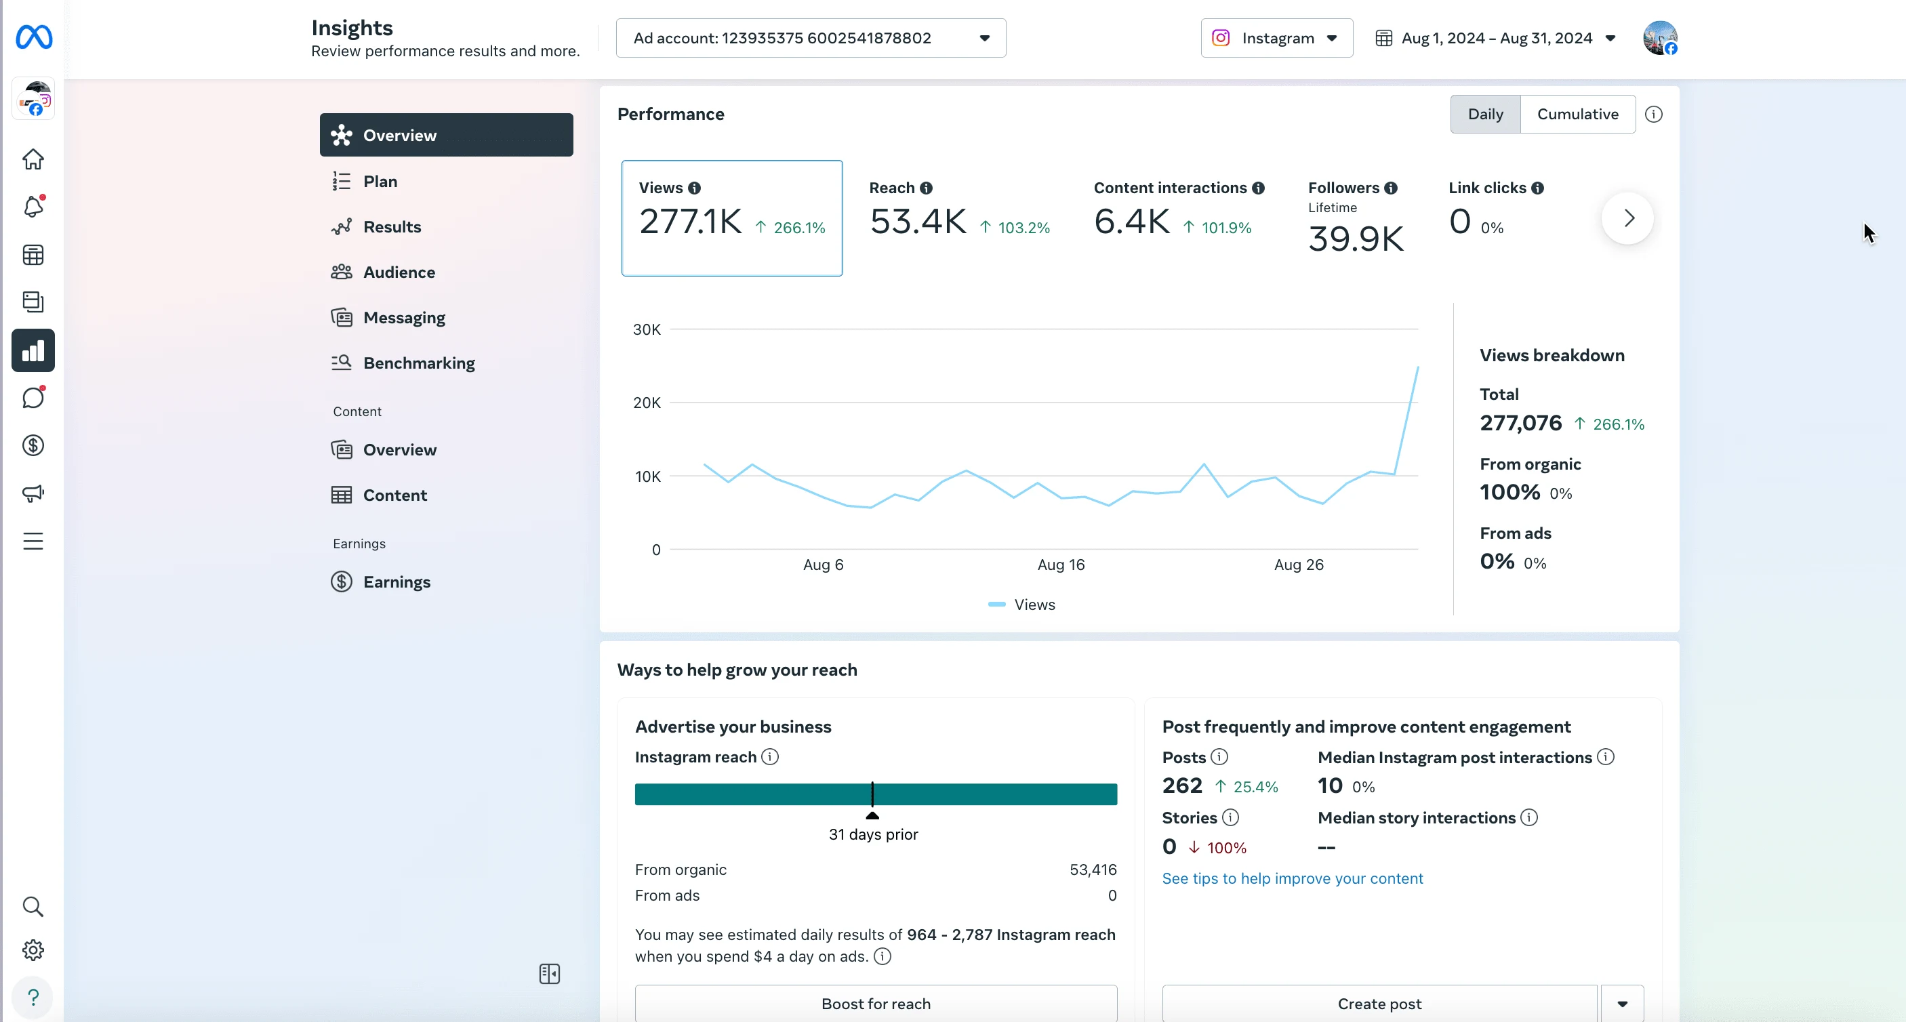This screenshot has height=1022, width=1906.
Task: Open the Ads megaphone icon
Action: (x=33, y=493)
